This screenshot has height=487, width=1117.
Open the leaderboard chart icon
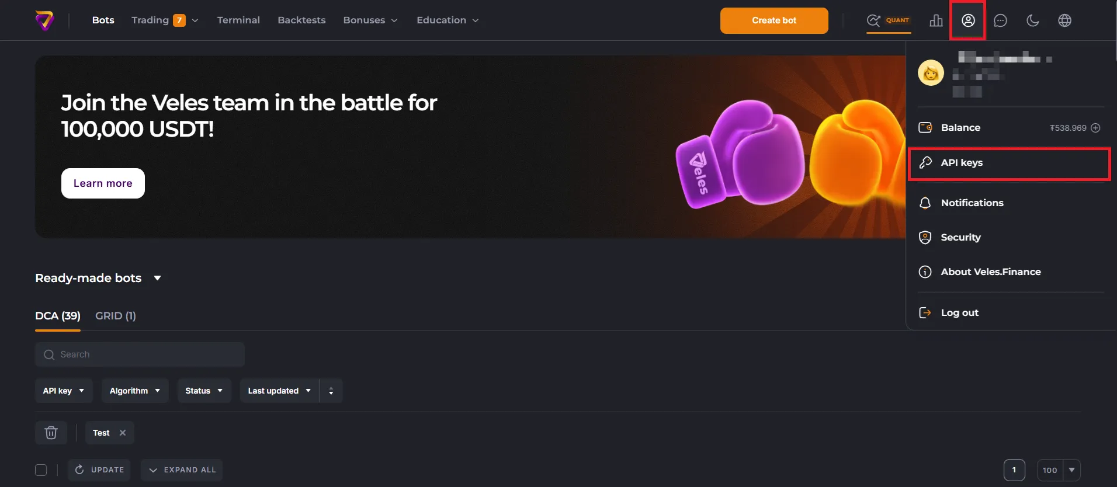pyautogui.click(x=936, y=20)
